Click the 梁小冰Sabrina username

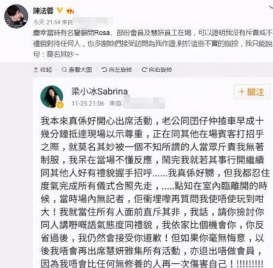[100, 92]
